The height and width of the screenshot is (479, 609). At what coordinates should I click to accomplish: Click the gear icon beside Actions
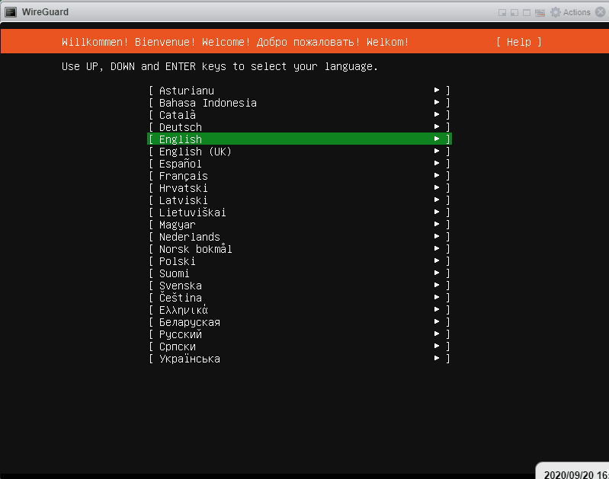tap(555, 12)
